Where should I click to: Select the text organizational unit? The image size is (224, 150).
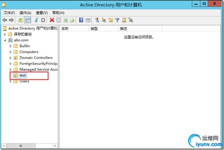(23, 75)
